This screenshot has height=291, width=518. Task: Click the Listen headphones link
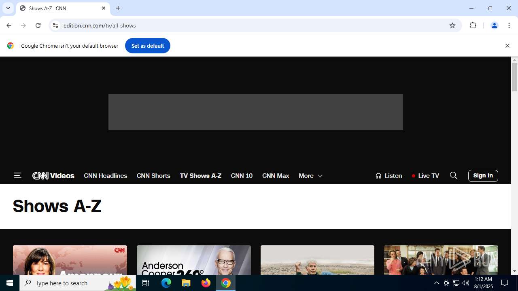[388, 176]
